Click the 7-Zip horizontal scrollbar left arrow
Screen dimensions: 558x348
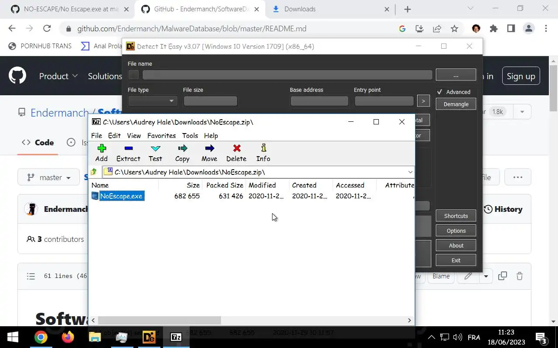93,321
